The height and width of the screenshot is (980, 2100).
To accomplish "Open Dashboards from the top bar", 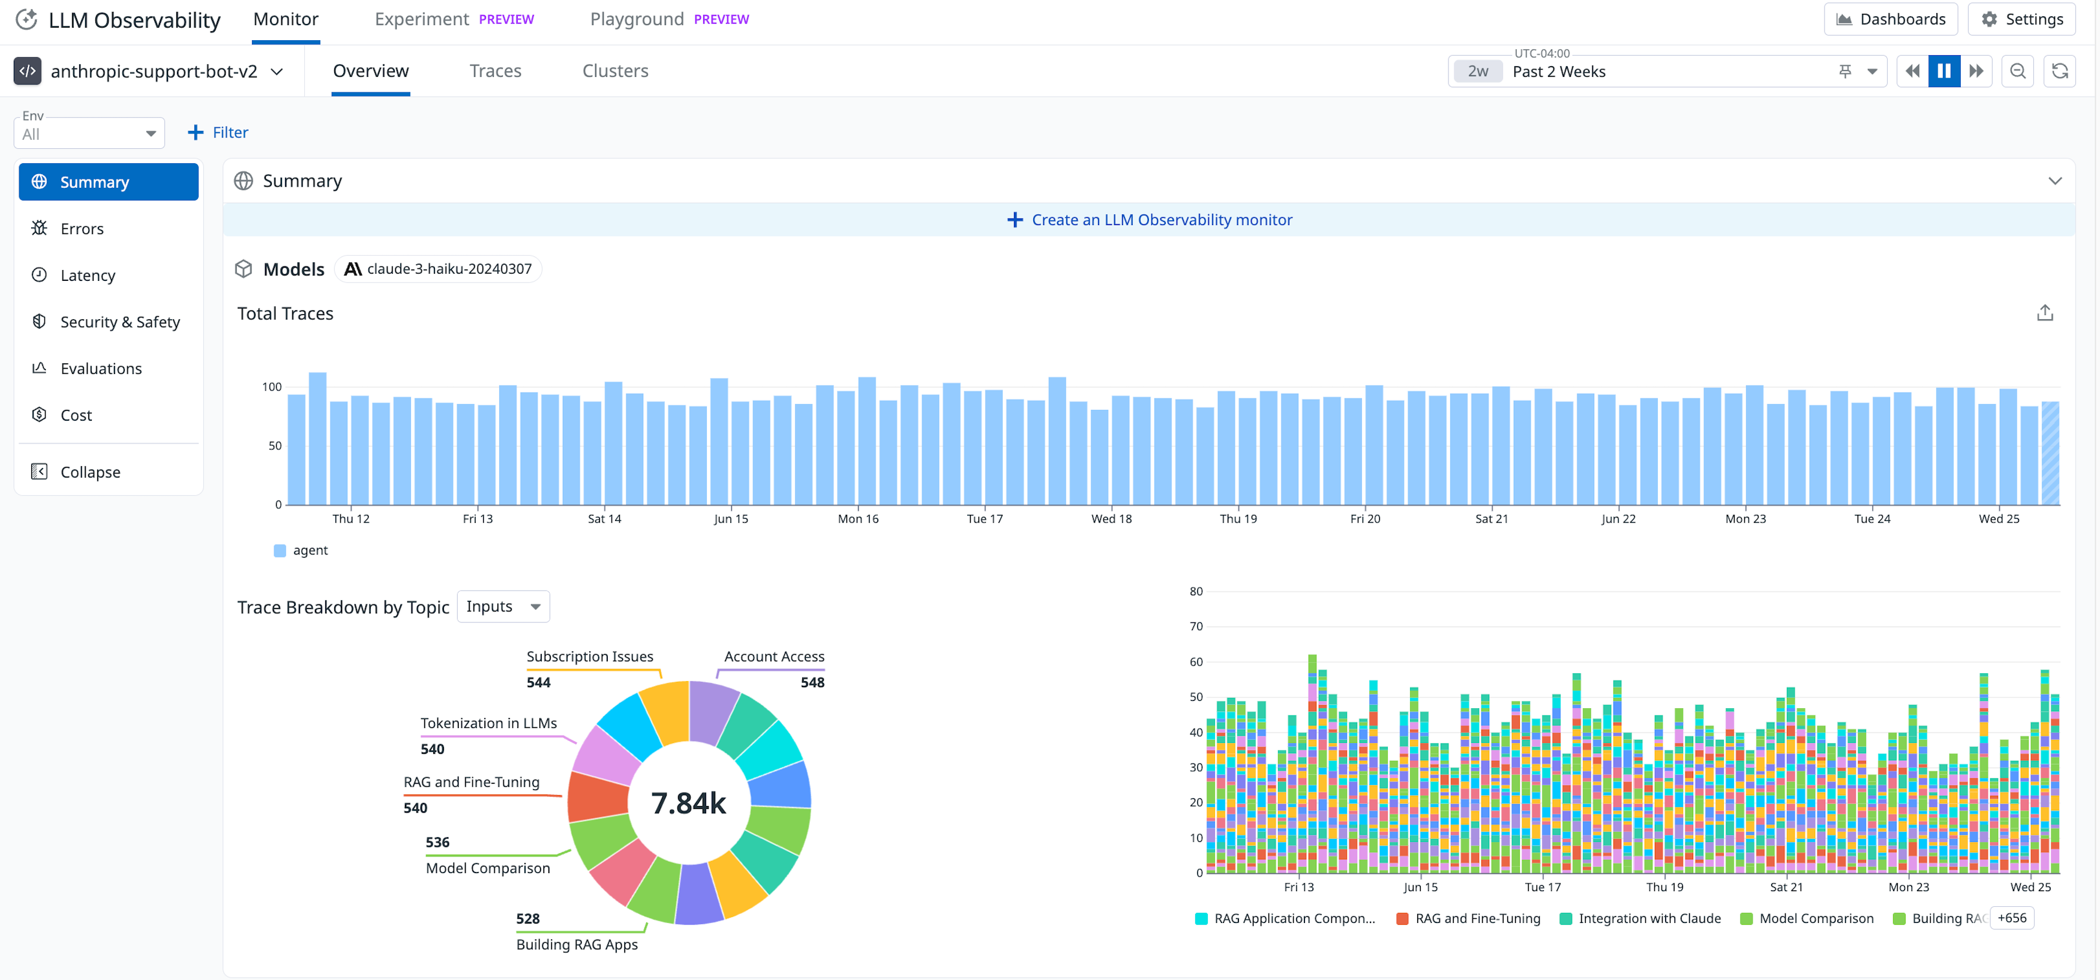I will click(x=1891, y=19).
